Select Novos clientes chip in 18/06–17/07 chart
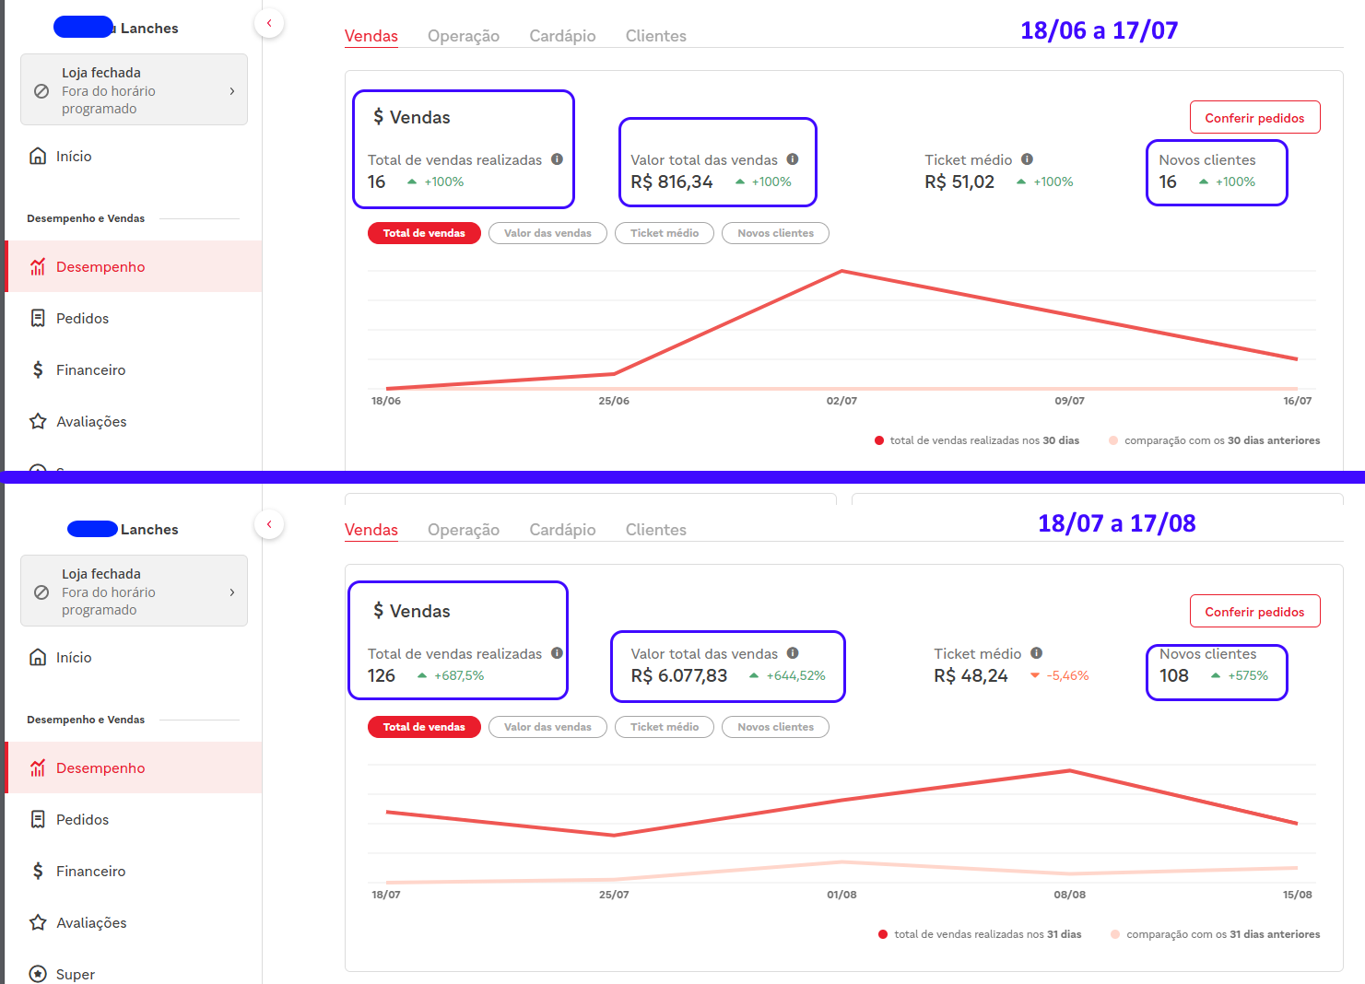1365x984 pixels. pos(775,233)
